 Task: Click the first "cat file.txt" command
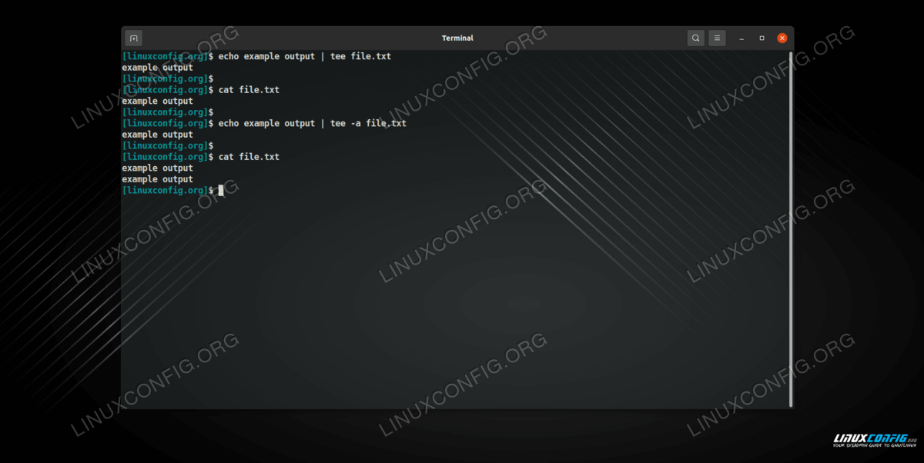click(249, 90)
